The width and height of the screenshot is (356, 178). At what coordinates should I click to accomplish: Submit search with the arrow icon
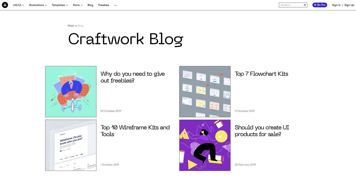(305, 5)
